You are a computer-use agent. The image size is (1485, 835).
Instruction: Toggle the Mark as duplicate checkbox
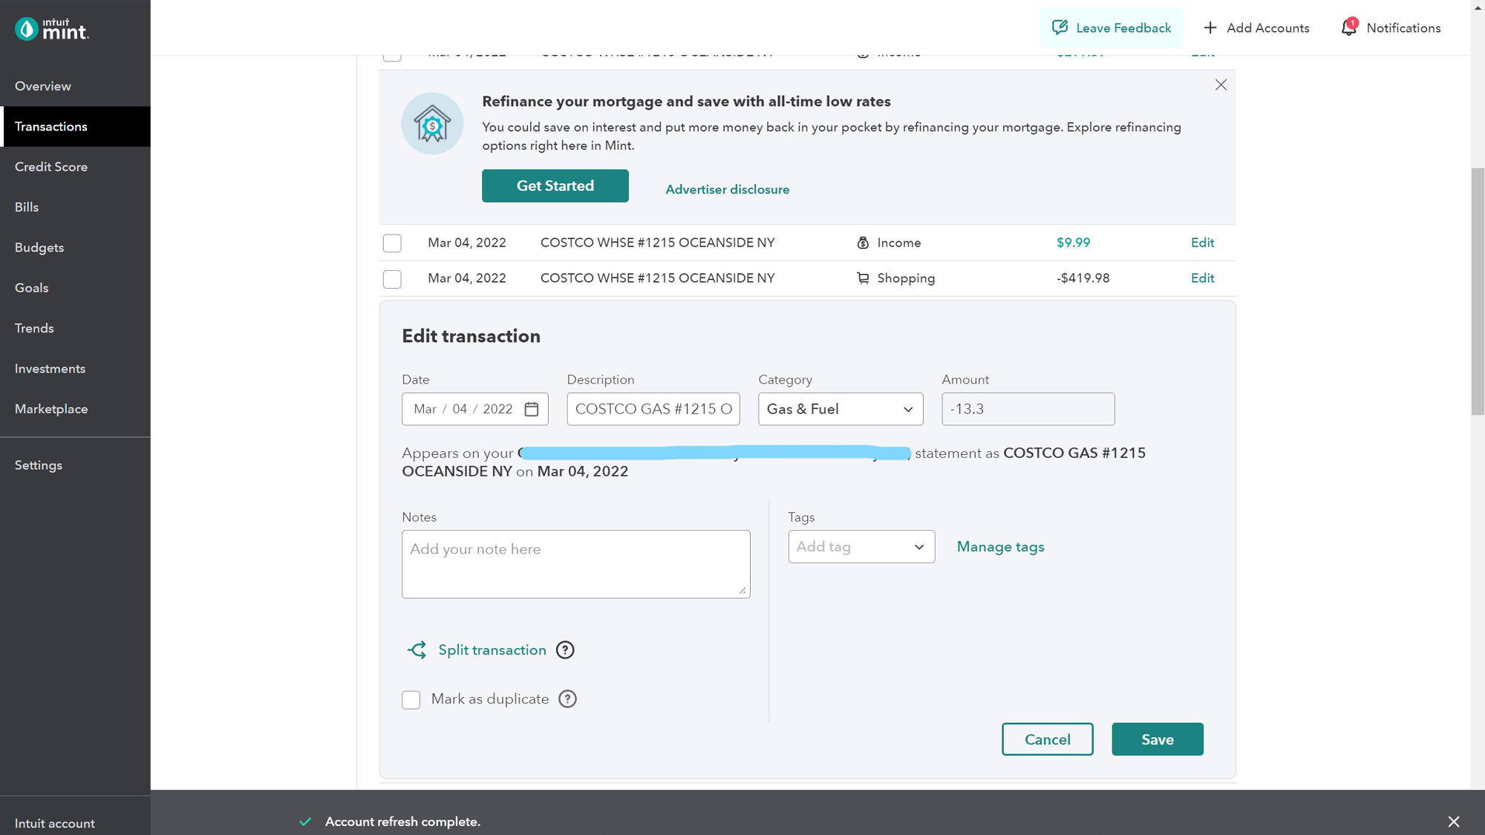coord(411,699)
